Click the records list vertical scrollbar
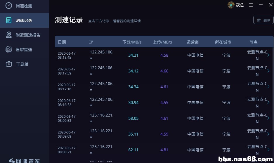 click(x=273, y=89)
